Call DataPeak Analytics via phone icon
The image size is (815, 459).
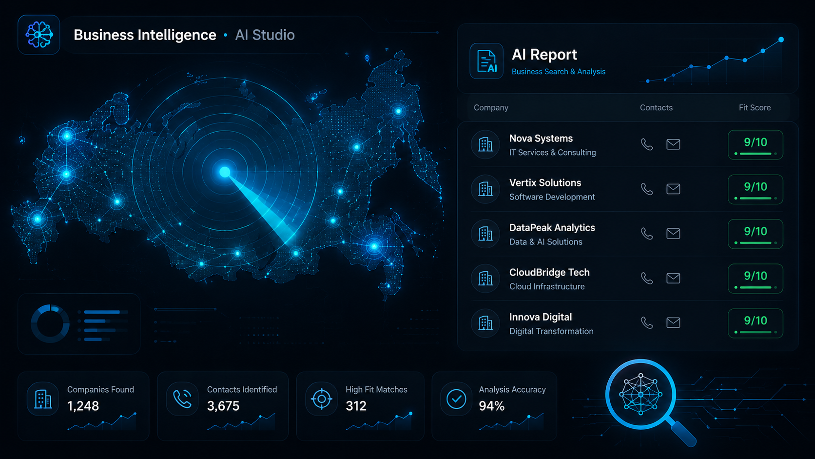(x=647, y=234)
